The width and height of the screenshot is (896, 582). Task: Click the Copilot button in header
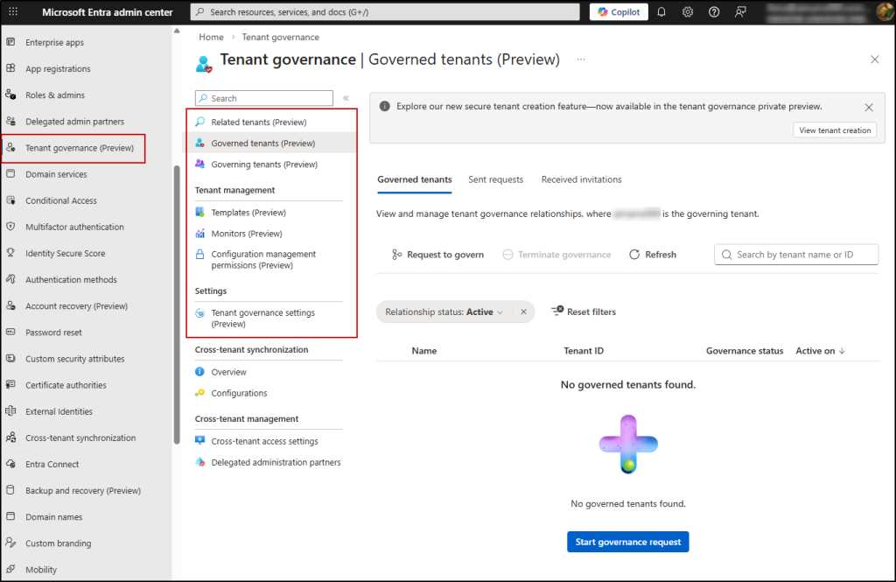(x=619, y=12)
